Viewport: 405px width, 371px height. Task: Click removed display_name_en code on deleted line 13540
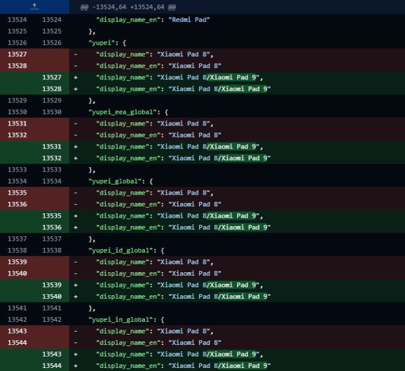coord(159,273)
